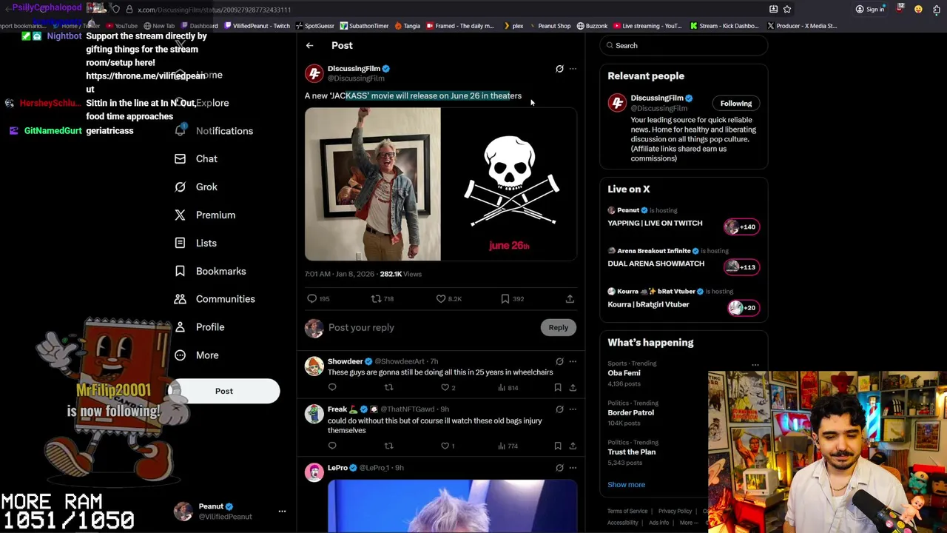Bookmark the Freak reply
The width and height of the screenshot is (947, 533).
(558, 446)
